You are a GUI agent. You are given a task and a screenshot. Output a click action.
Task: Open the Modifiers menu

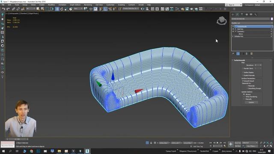click(x=51, y=5)
